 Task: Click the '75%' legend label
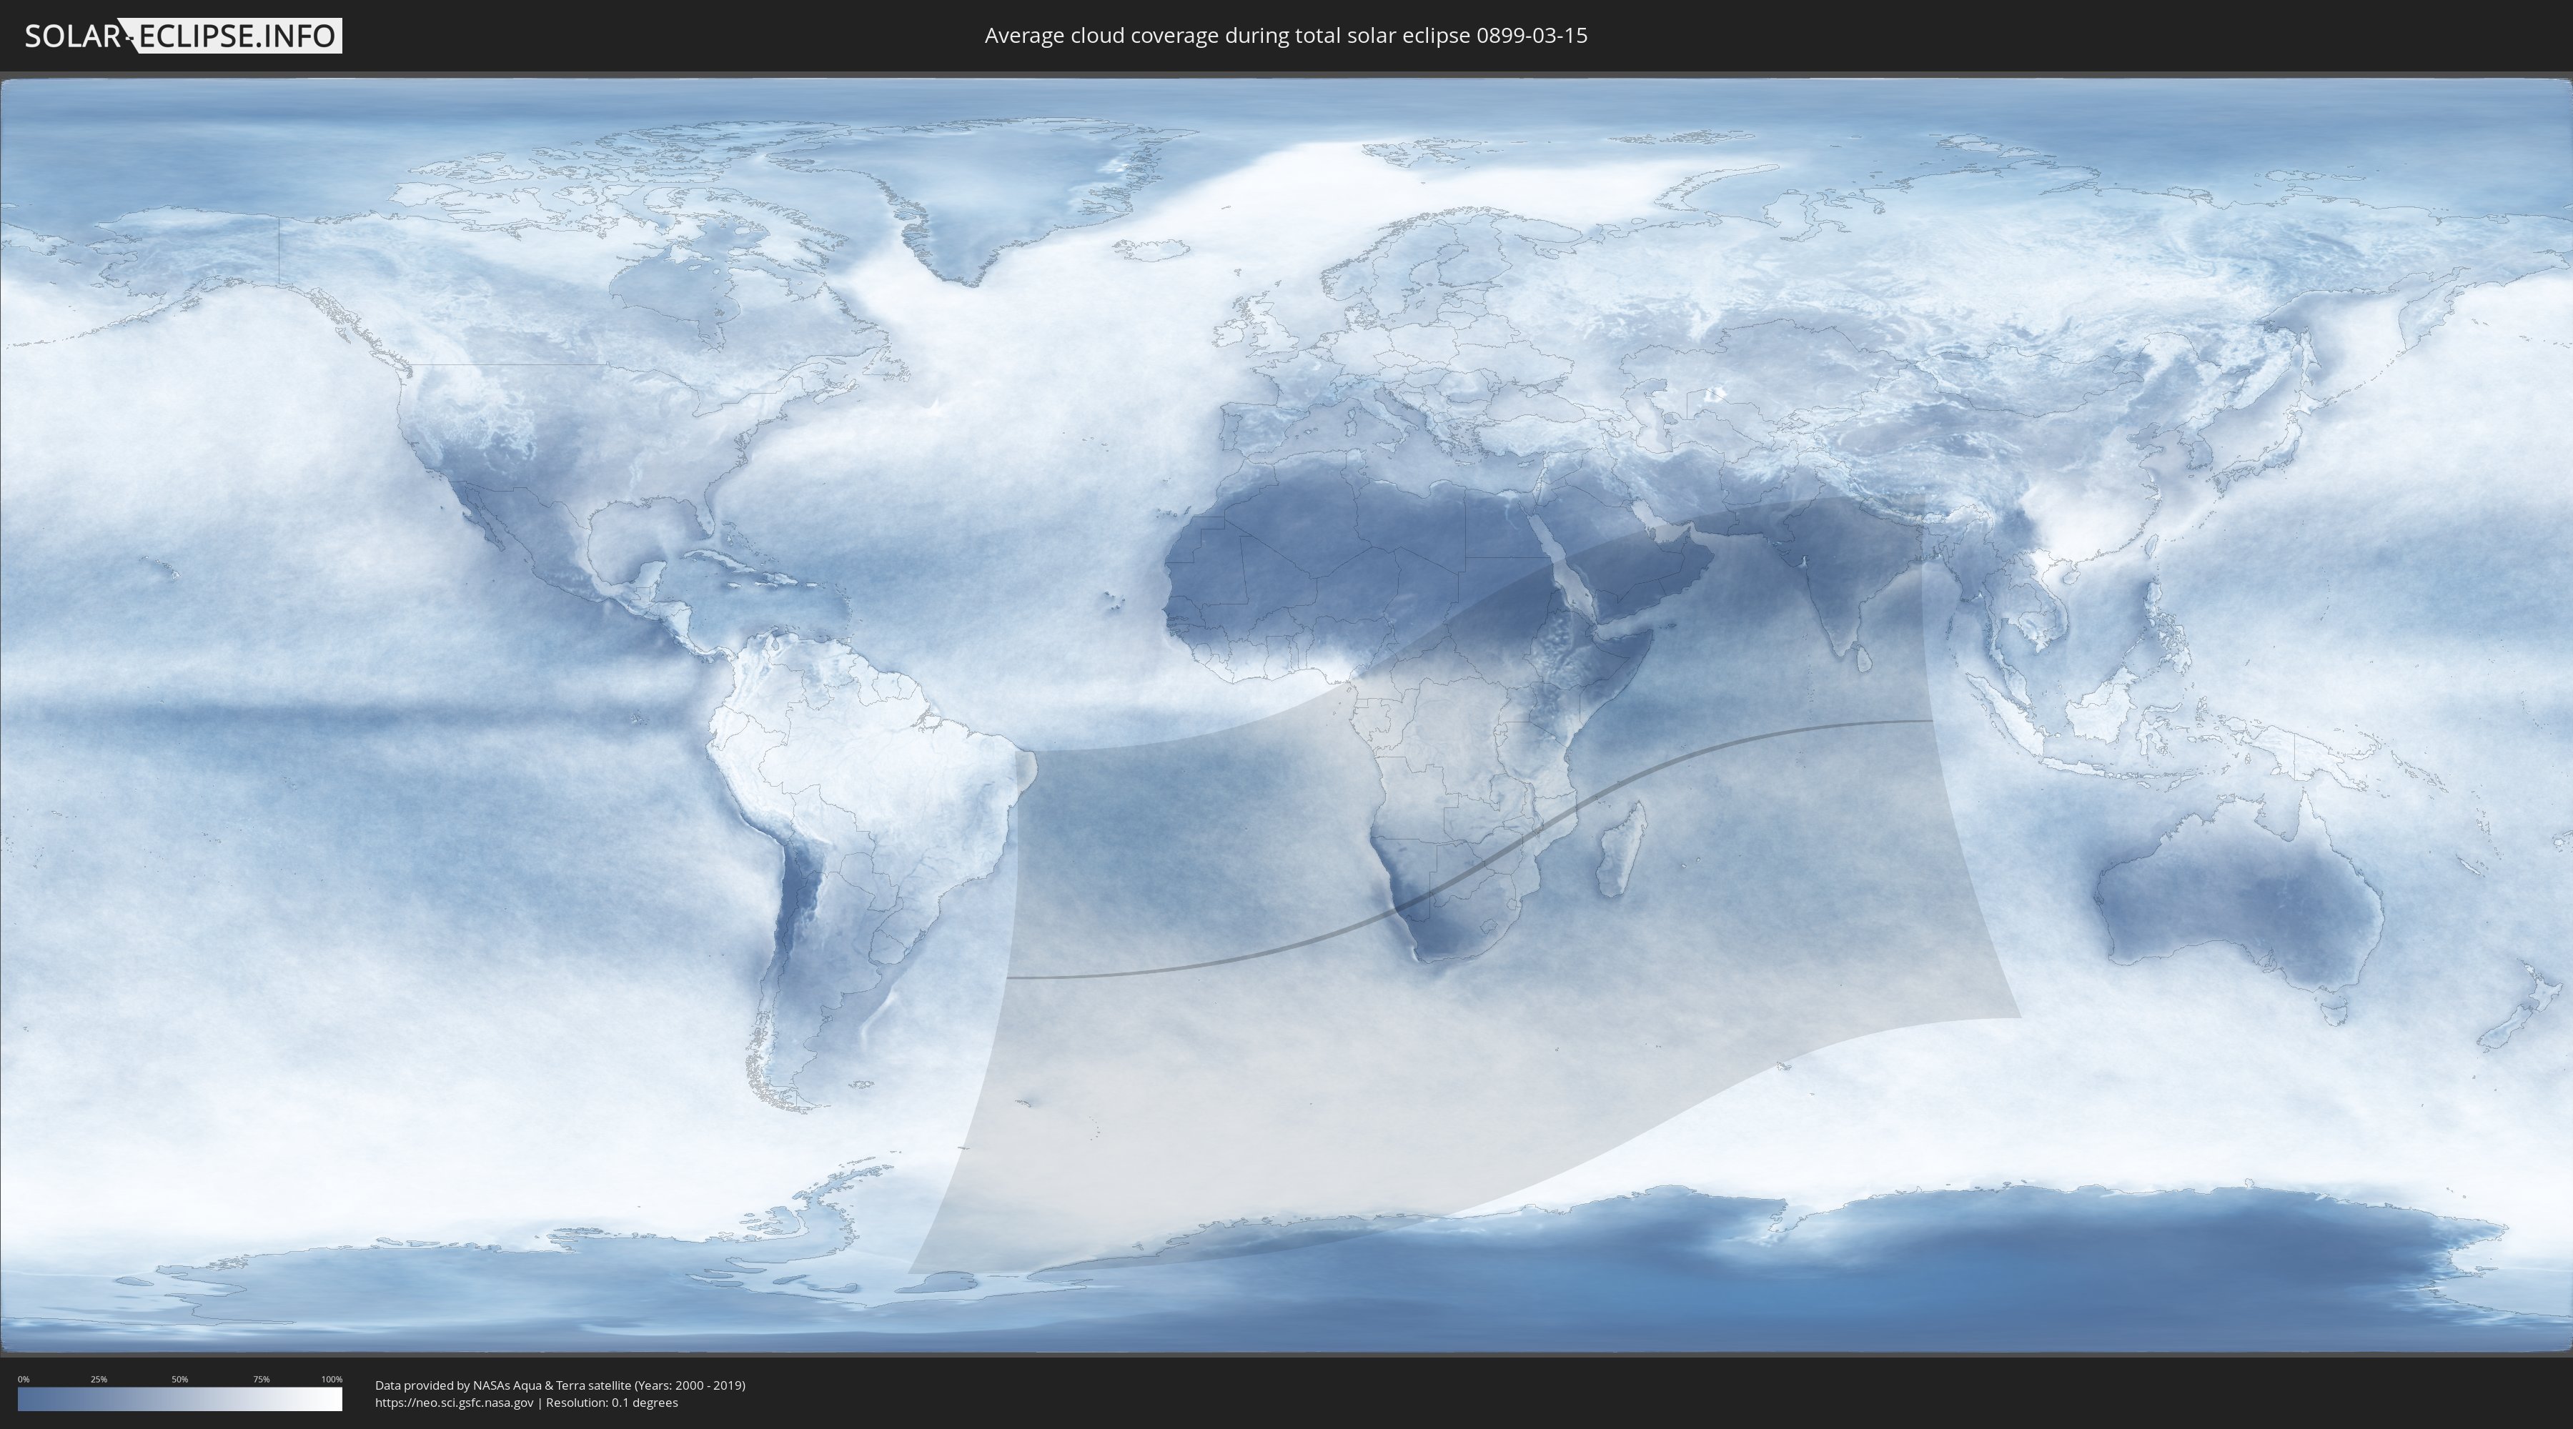pyautogui.click(x=261, y=1379)
